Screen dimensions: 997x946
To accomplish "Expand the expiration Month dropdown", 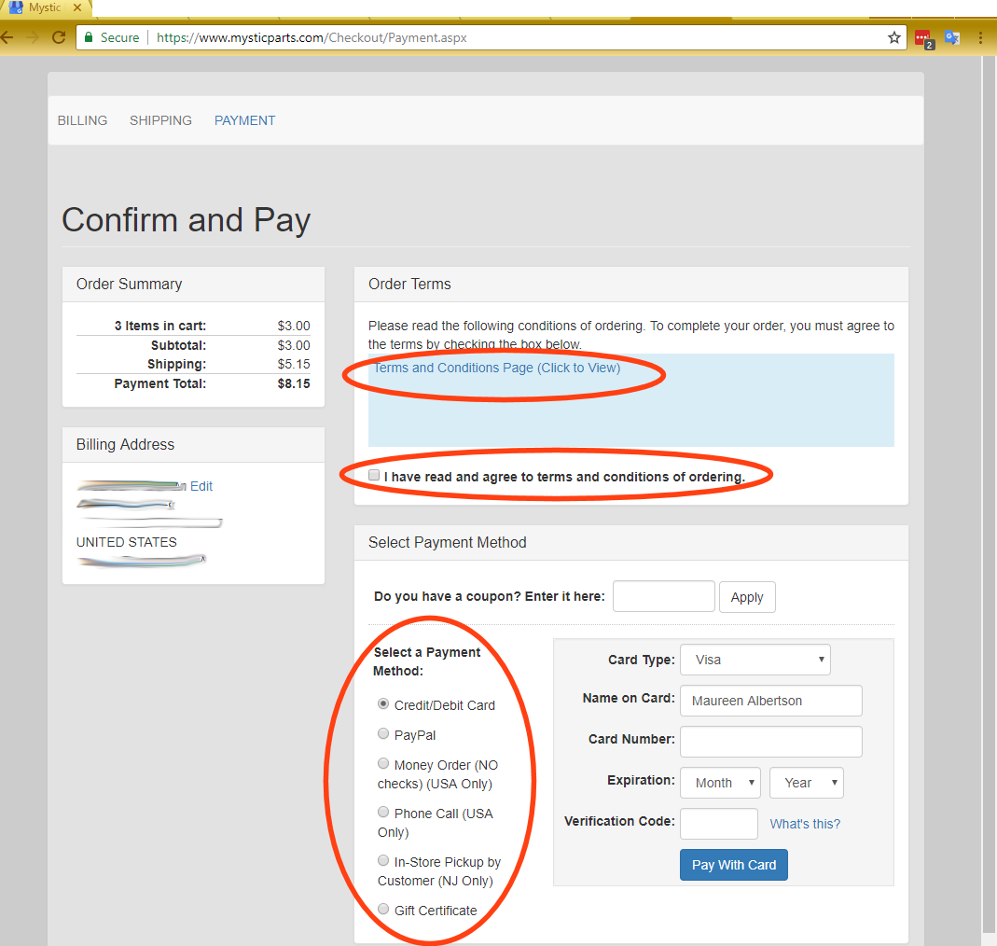I will [x=720, y=783].
